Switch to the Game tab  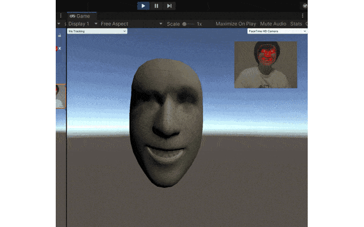pyautogui.click(x=80, y=16)
